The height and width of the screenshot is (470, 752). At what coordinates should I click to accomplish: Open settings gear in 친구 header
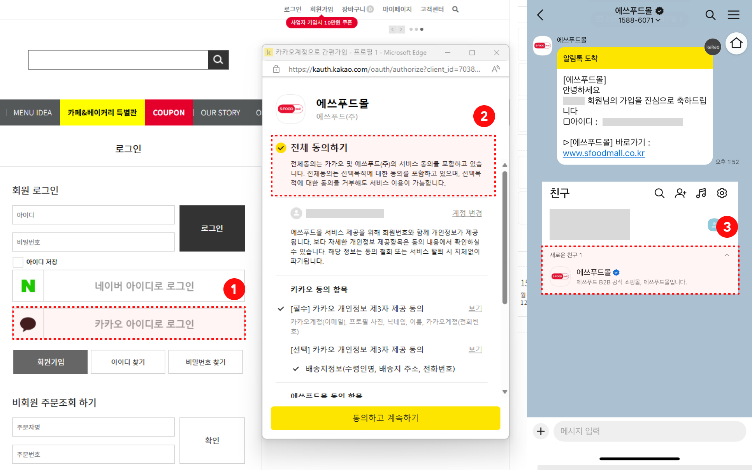pyautogui.click(x=722, y=193)
